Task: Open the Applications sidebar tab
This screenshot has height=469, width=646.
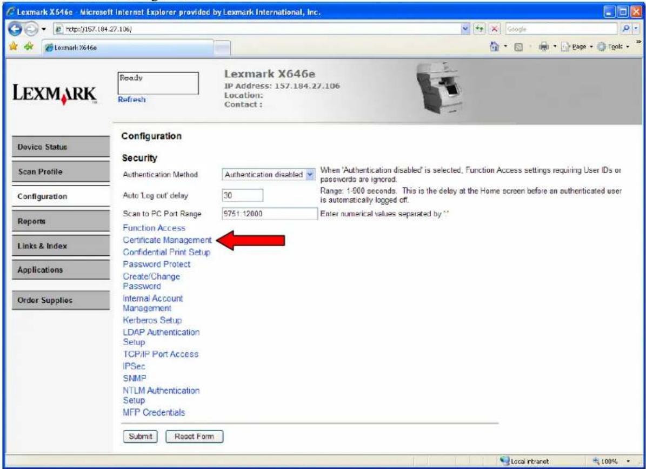Action: coord(61,270)
